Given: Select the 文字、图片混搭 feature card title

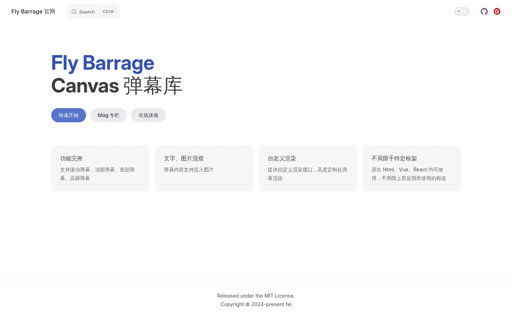Looking at the screenshot, I should pos(184,159).
